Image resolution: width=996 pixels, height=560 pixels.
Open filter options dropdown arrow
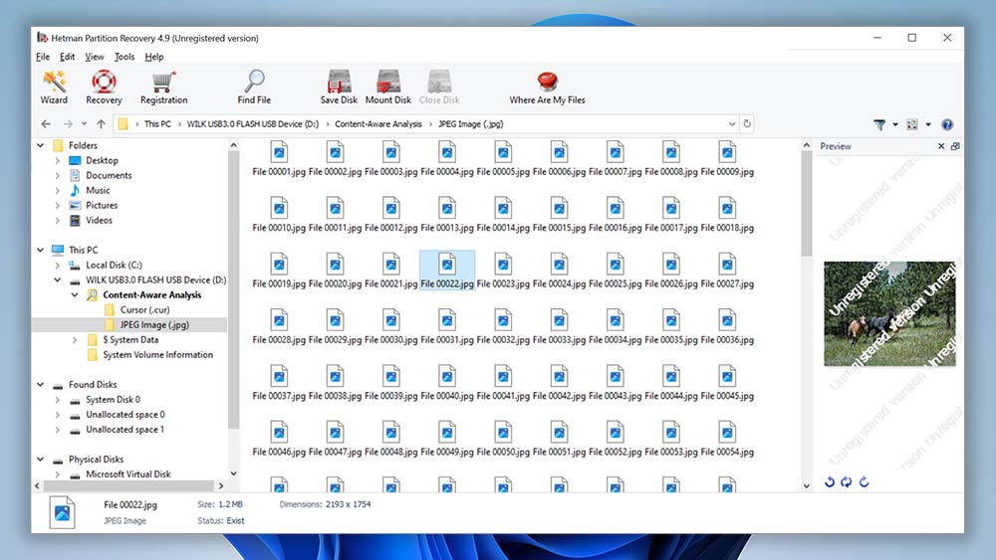(x=895, y=125)
